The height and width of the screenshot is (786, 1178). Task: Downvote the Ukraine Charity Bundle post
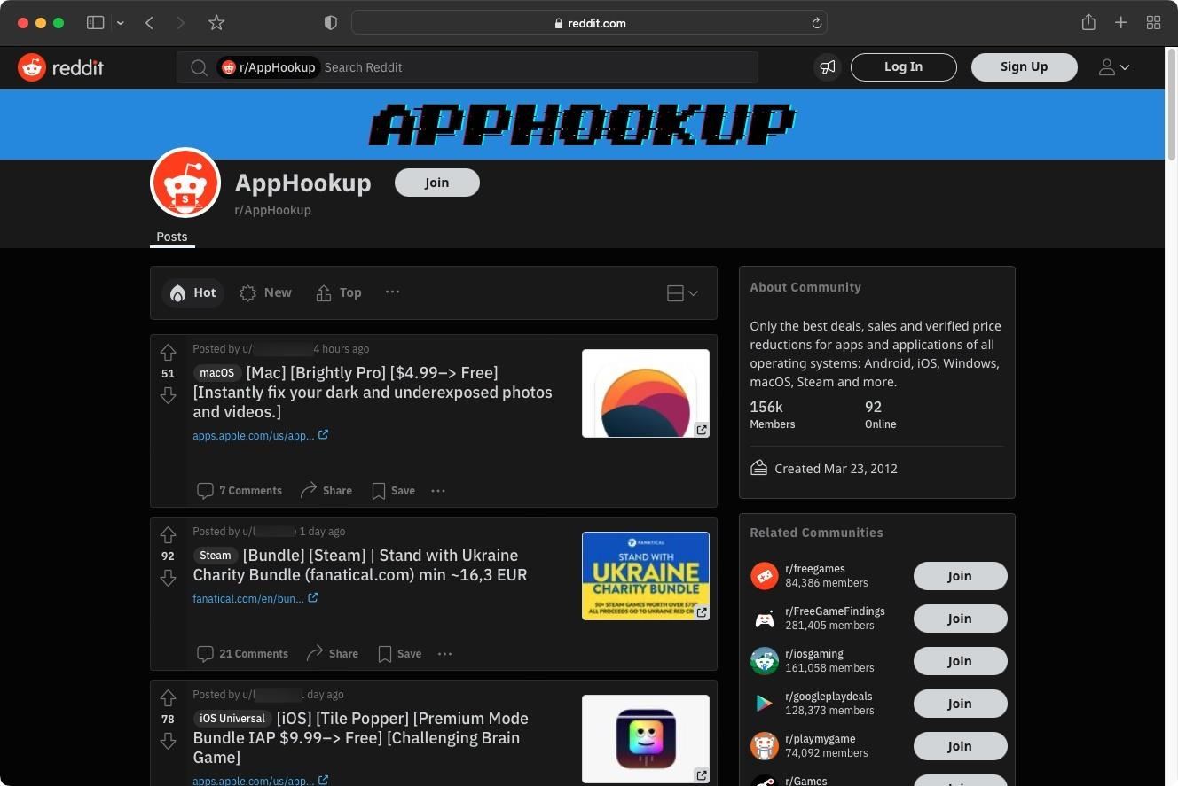[168, 578]
